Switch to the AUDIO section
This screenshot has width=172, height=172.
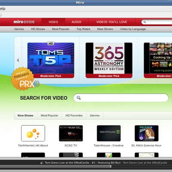point(77,22)
